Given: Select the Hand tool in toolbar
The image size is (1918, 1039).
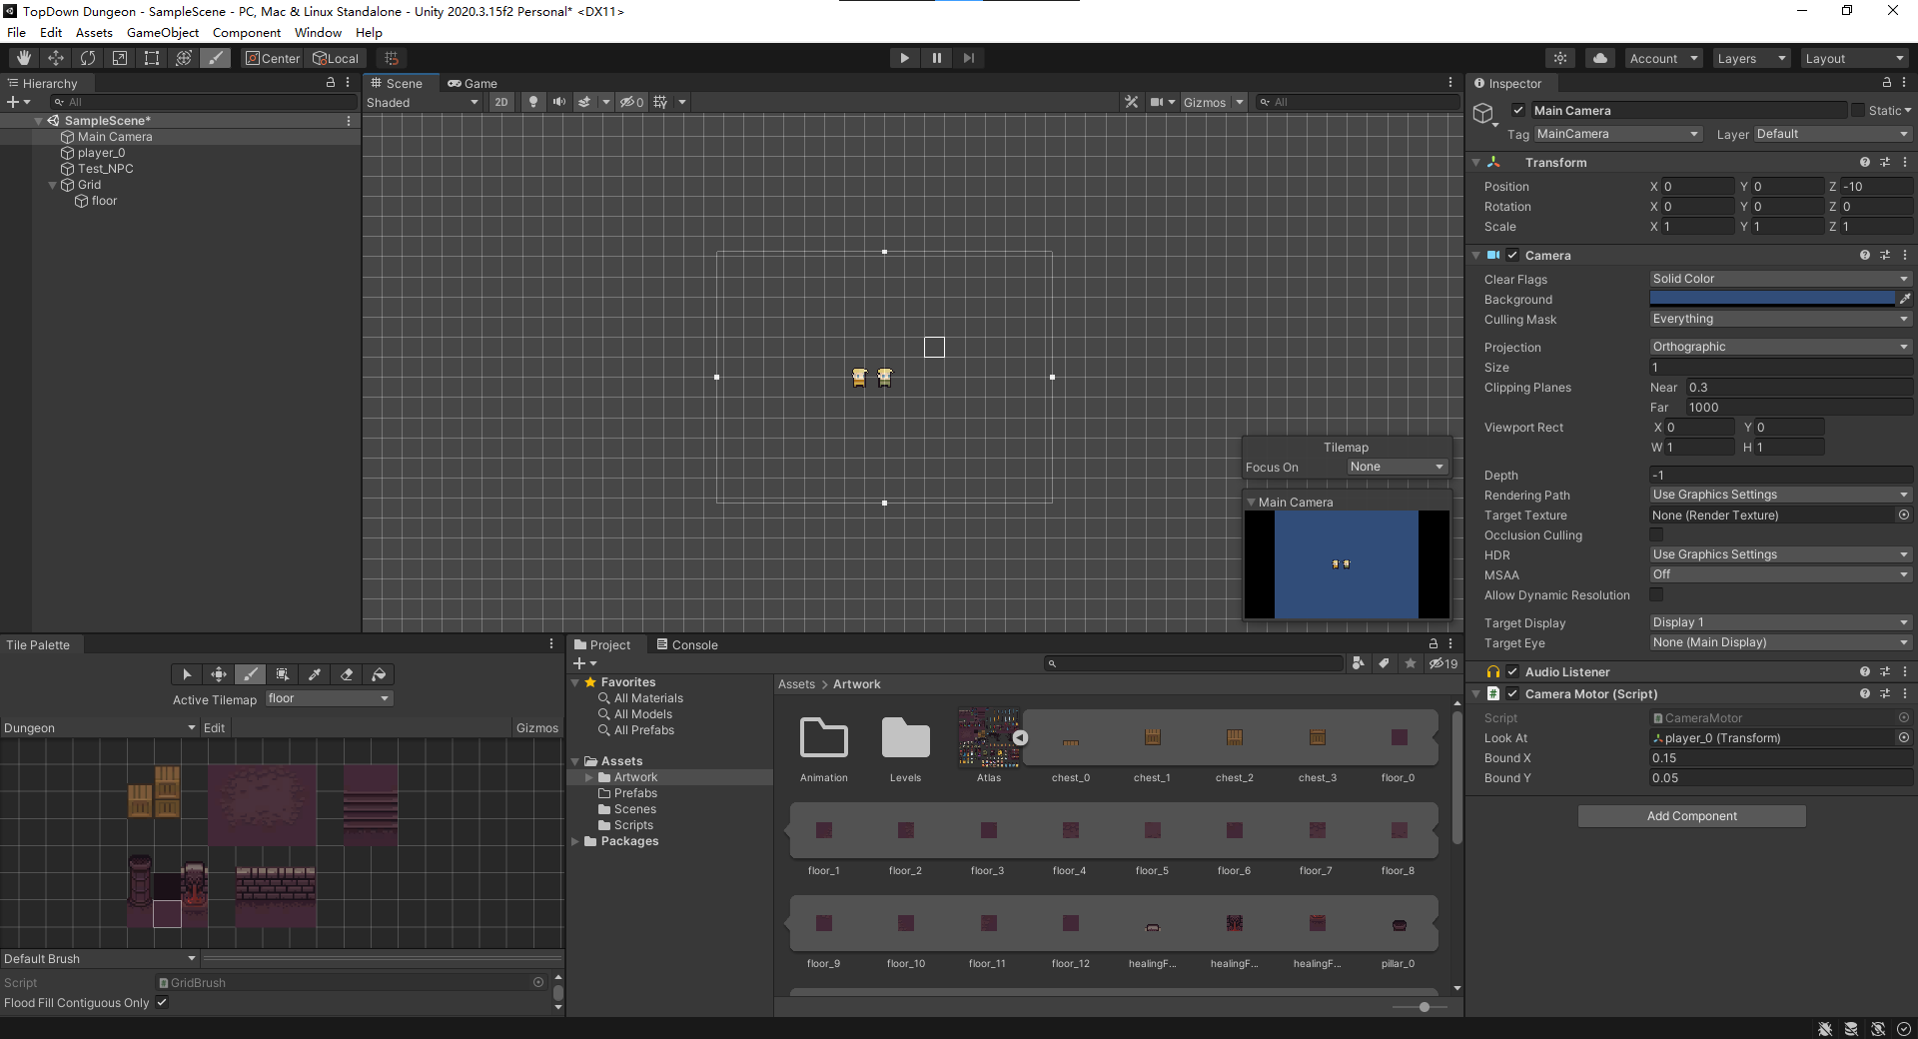Looking at the screenshot, I should click(24, 58).
